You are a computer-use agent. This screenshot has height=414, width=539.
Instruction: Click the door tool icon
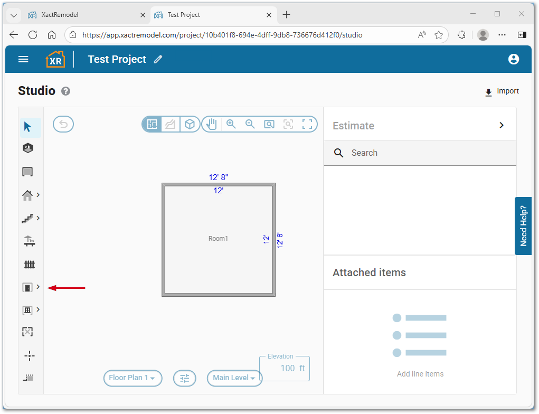tap(27, 287)
